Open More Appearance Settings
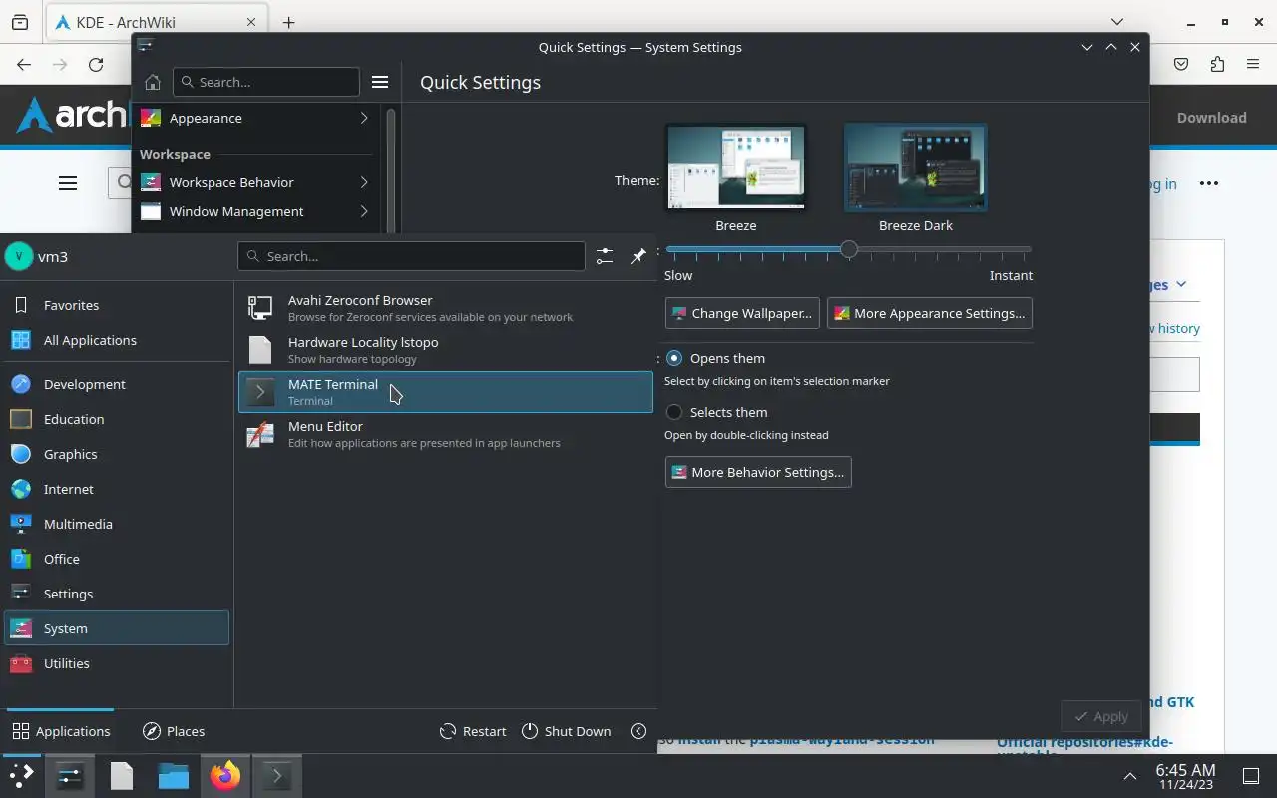This screenshot has width=1277, height=798. tap(930, 313)
